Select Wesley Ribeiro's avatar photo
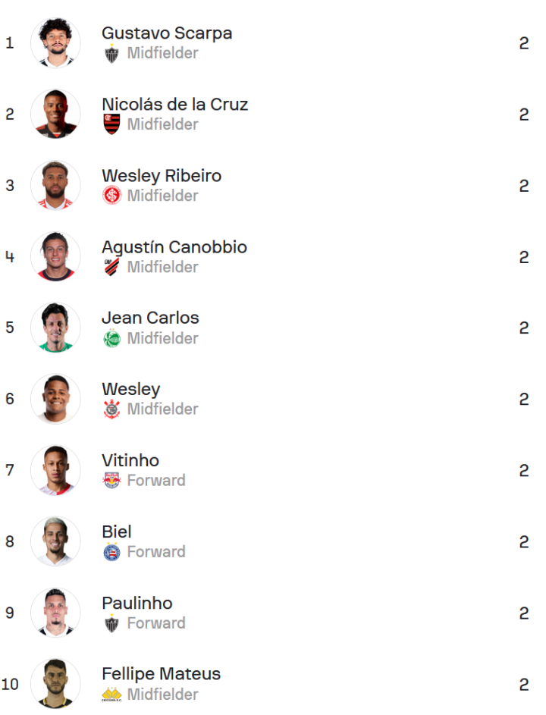 [x=55, y=186]
